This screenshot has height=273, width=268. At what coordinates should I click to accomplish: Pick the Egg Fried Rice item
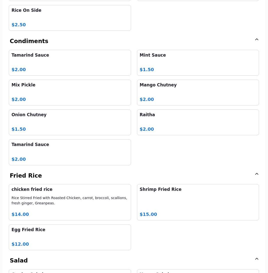(x=70, y=237)
